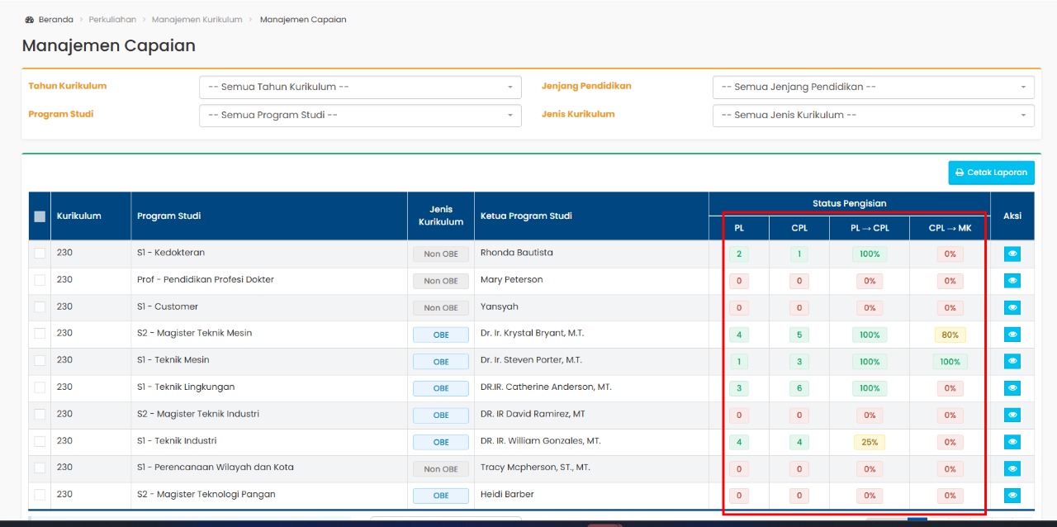
Task: Expand the Semua Program Studi dropdown
Action: click(x=360, y=116)
